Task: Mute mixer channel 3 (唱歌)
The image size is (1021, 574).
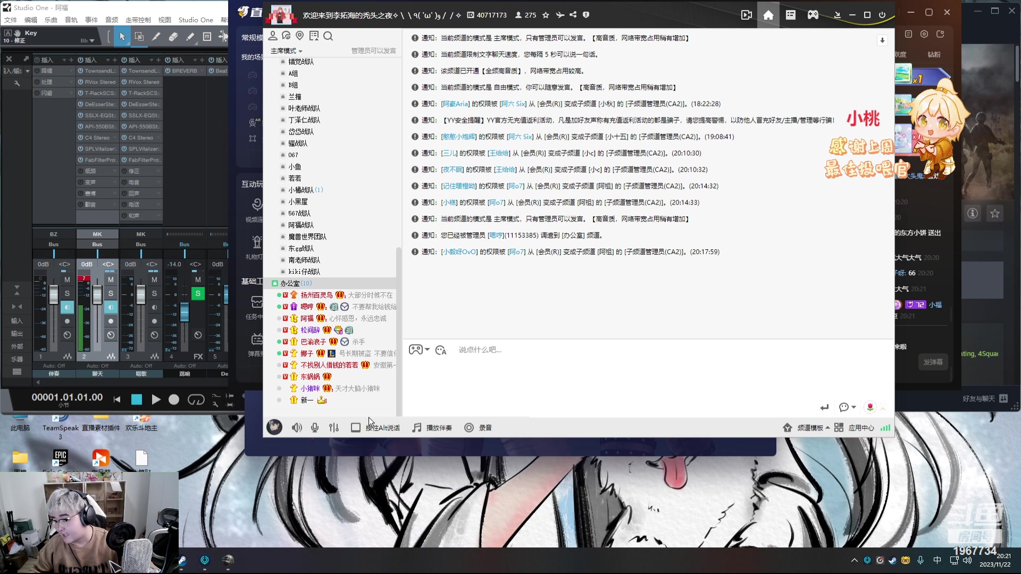Action: click(x=154, y=280)
